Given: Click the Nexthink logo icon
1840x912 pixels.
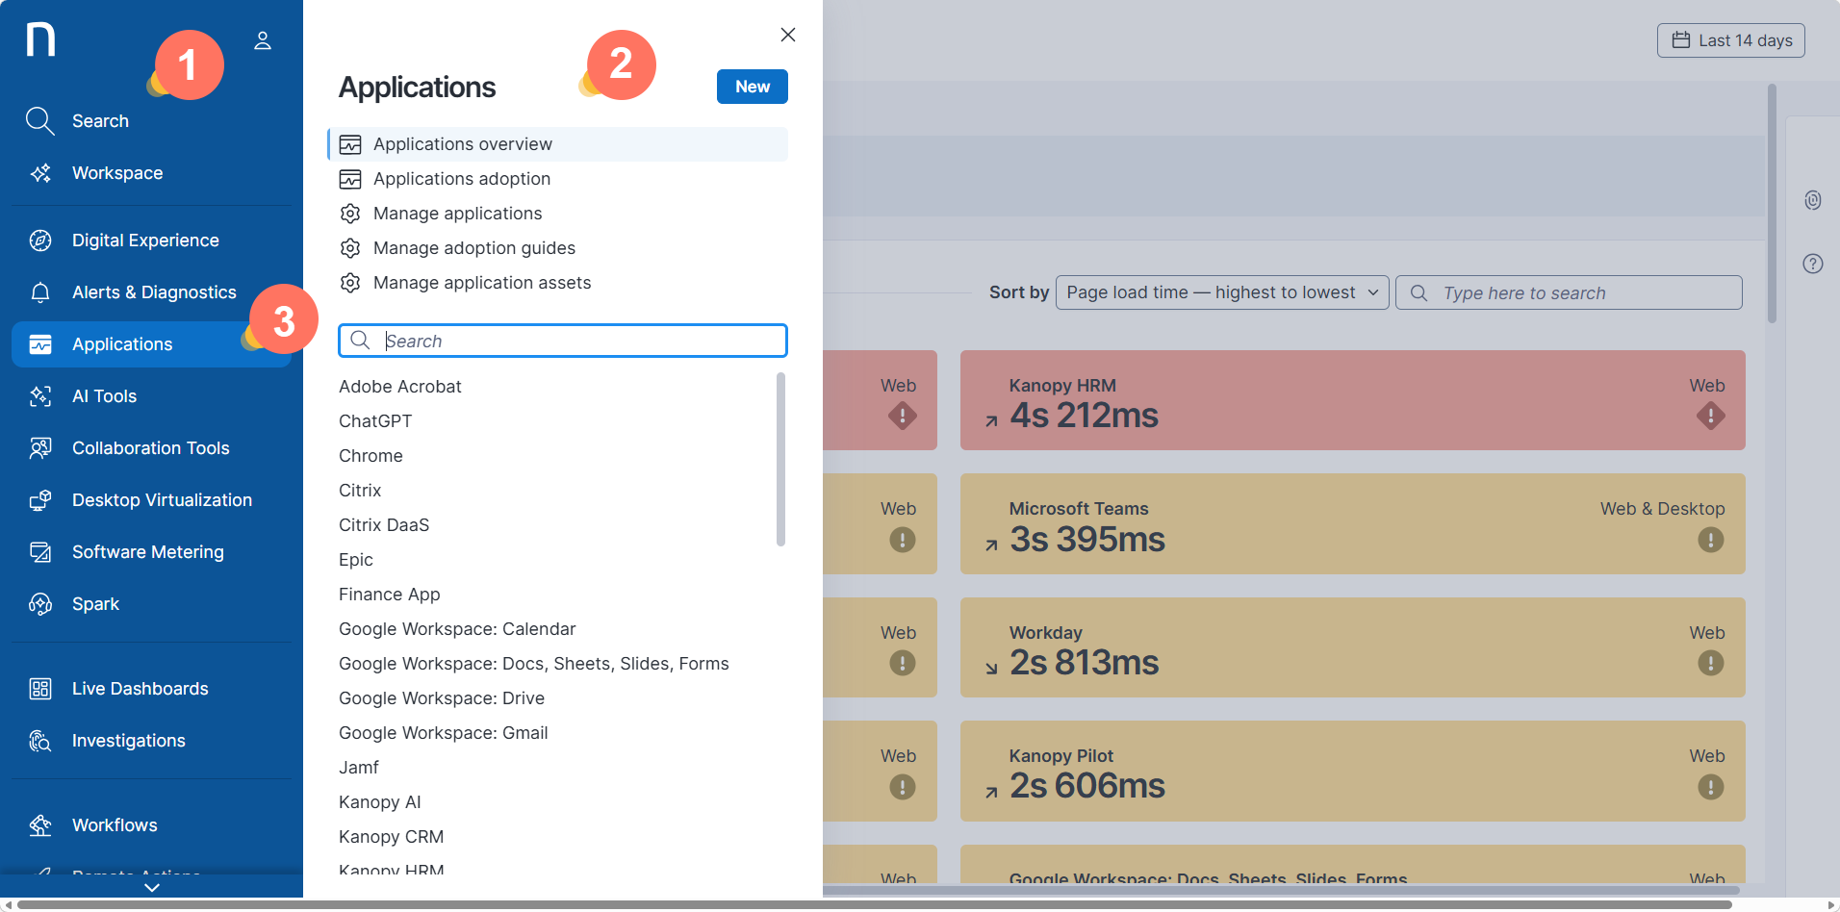Looking at the screenshot, I should click(x=40, y=39).
